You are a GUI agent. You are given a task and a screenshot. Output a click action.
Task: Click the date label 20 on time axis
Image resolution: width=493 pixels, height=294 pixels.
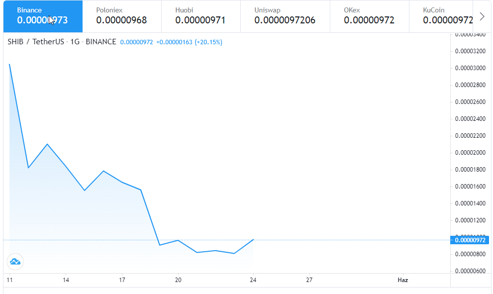coord(178,280)
